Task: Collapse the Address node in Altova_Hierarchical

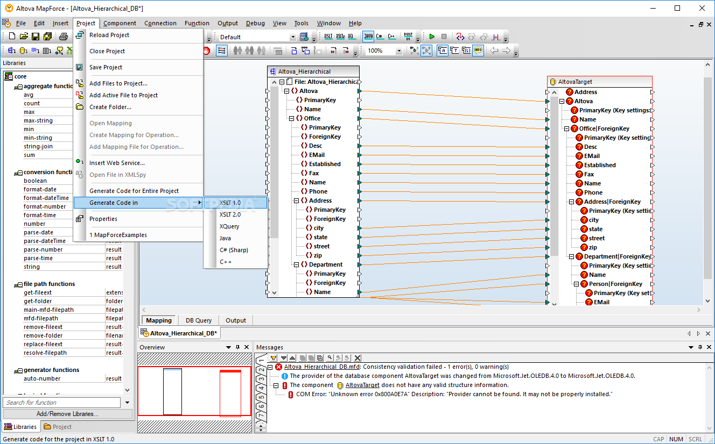Action: 296,200
